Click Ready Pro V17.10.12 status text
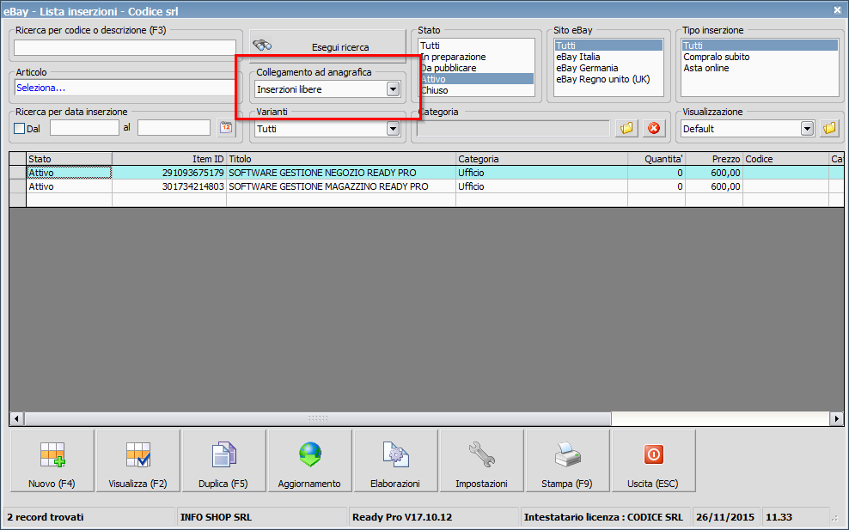The image size is (849, 530). (x=402, y=517)
